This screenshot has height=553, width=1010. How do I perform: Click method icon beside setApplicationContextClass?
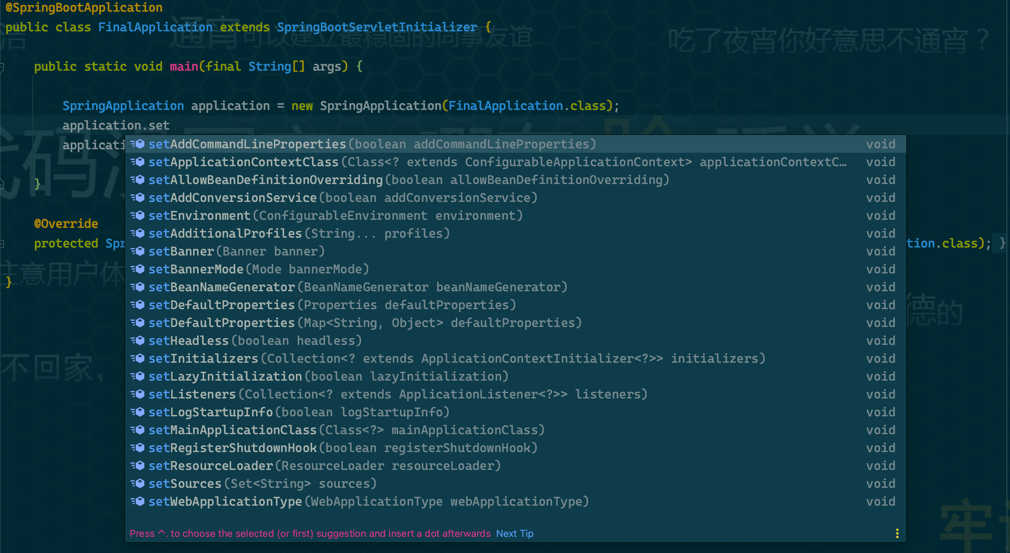138,162
